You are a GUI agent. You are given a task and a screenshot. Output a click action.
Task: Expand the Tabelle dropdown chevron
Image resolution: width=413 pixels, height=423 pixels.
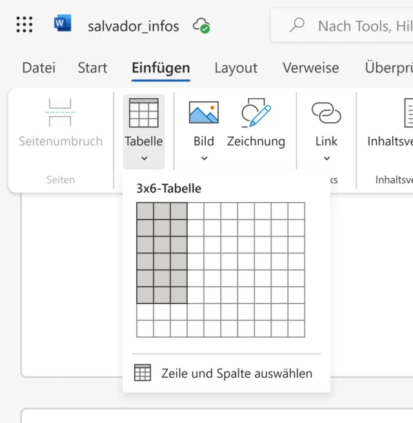144,158
